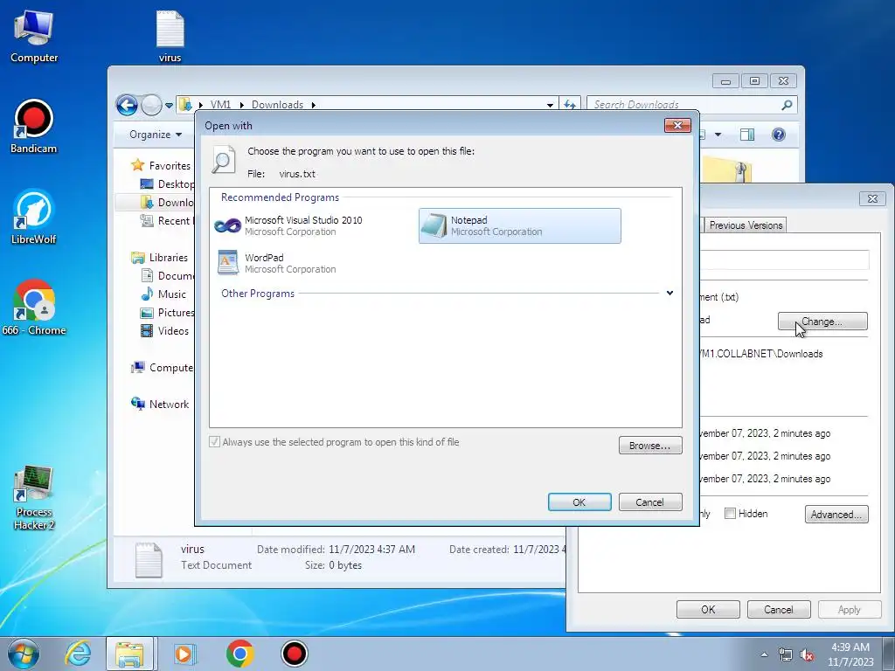The height and width of the screenshot is (671, 895).
Task: Refresh the Downloads folder view
Action: 570,105
